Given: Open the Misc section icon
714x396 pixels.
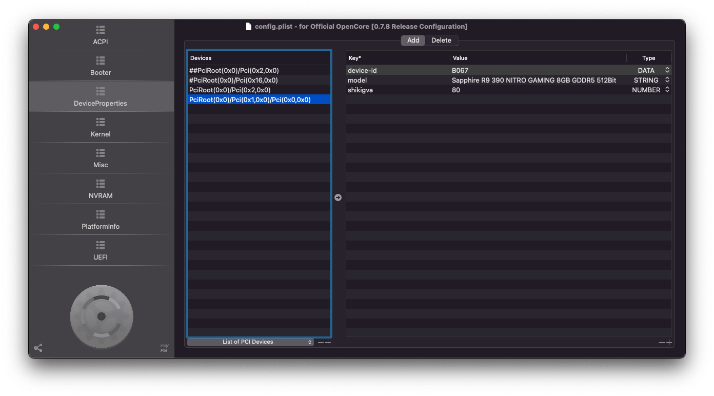Looking at the screenshot, I should coord(101,153).
